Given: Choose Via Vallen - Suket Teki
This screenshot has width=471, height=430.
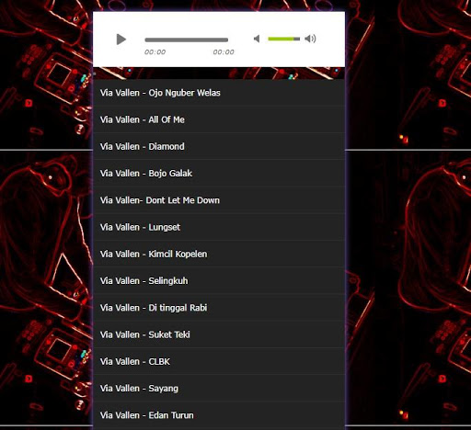Looking at the screenshot, I should coord(219,334).
